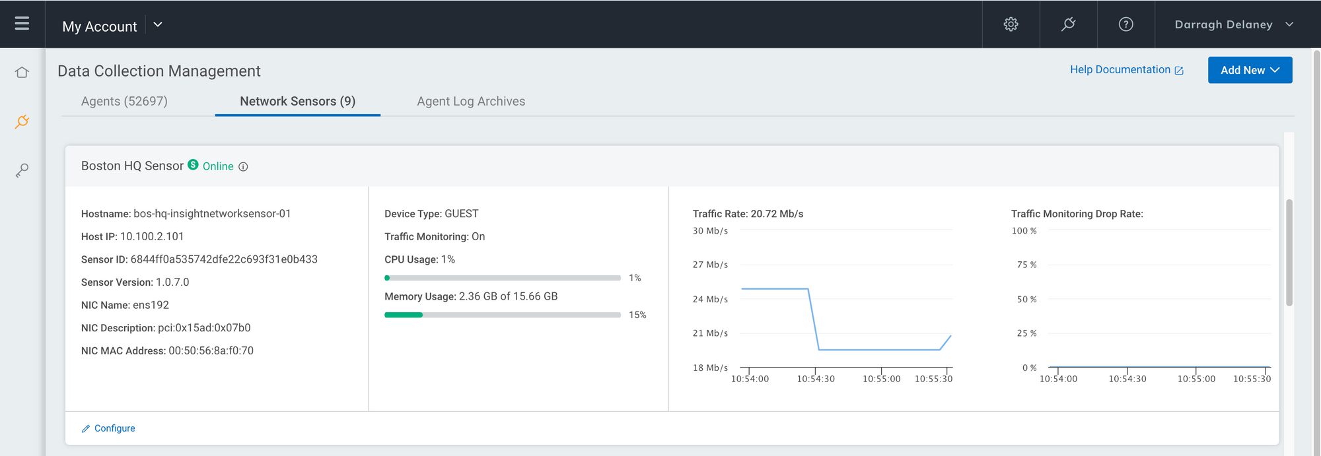Expand the My Account dropdown chevron

158,24
